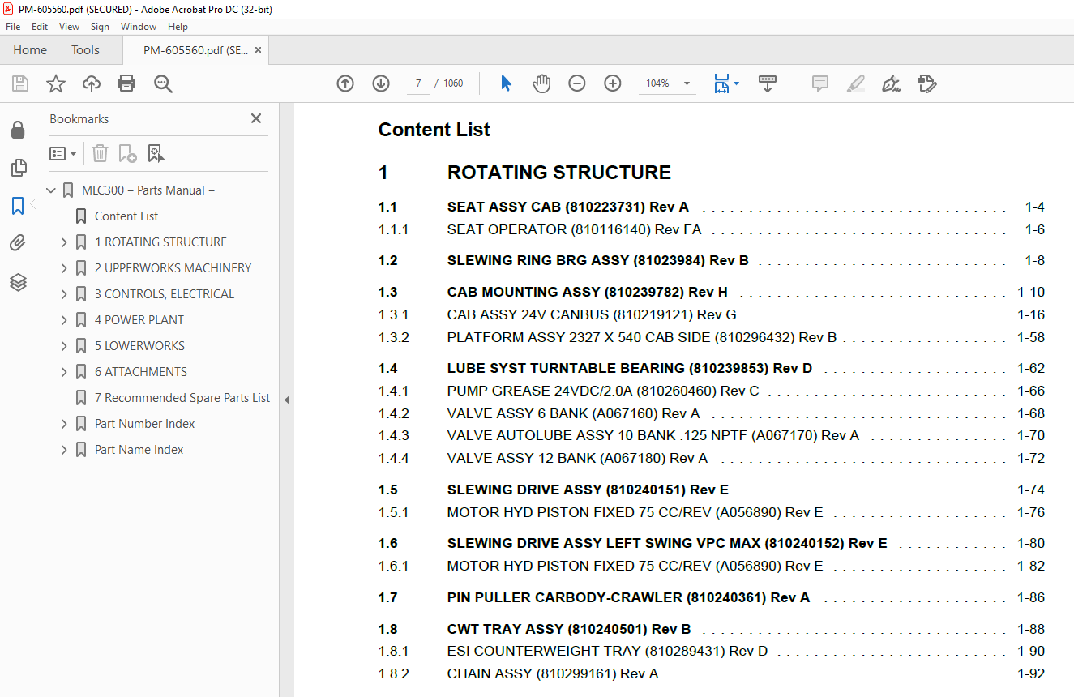The height and width of the screenshot is (697, 1074).
Task: Delete the selected bookmark with the trash icon
Action: click(100, 153)
